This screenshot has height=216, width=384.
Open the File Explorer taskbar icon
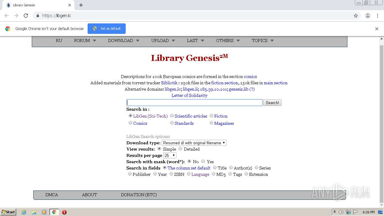click(x=34, y=212)
